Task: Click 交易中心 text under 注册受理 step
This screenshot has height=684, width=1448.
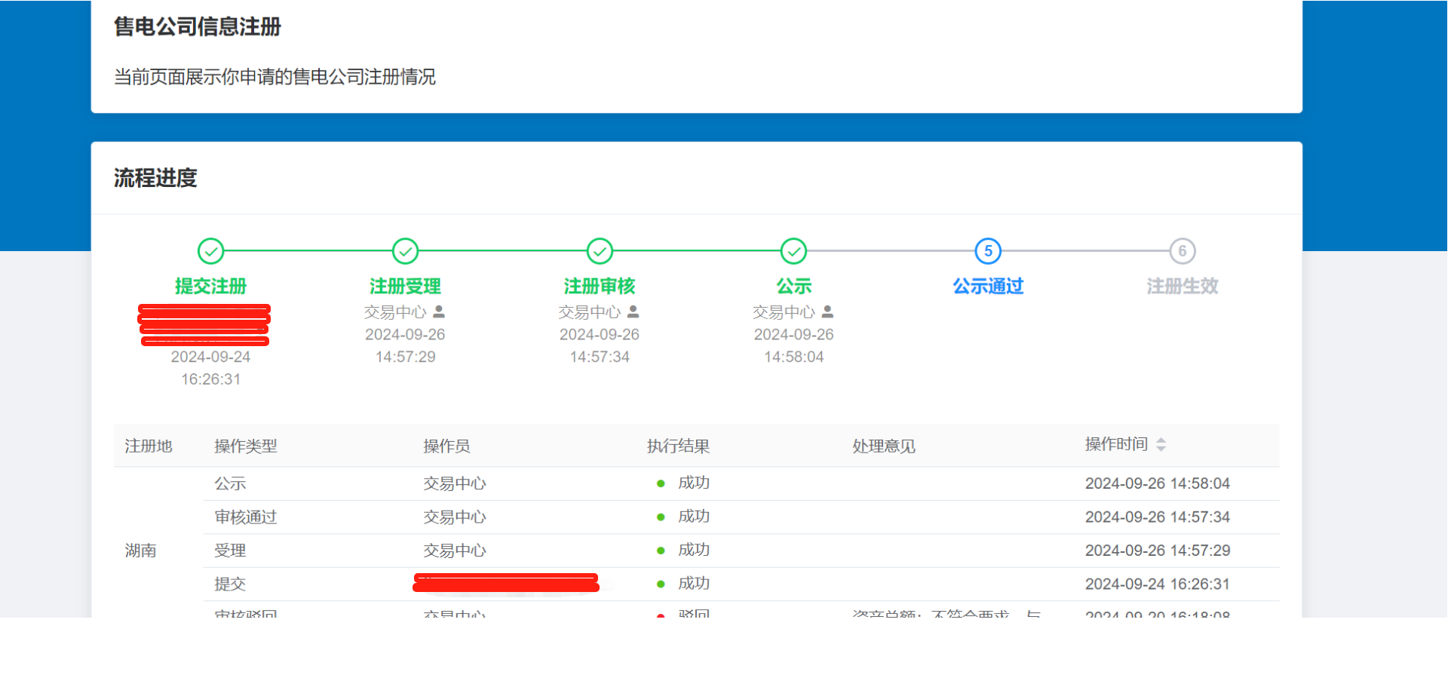Action: (x=395, y=312)
